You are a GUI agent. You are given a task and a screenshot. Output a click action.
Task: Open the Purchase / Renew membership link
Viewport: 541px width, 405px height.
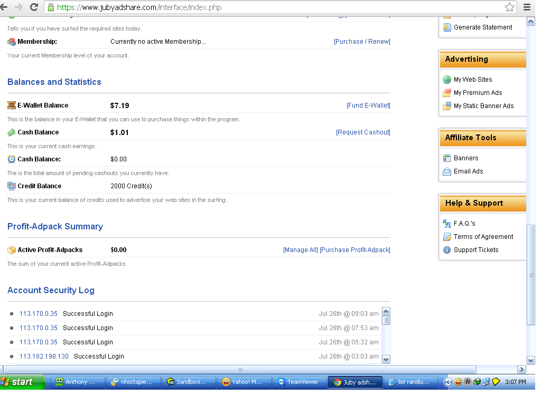(362, 42)
